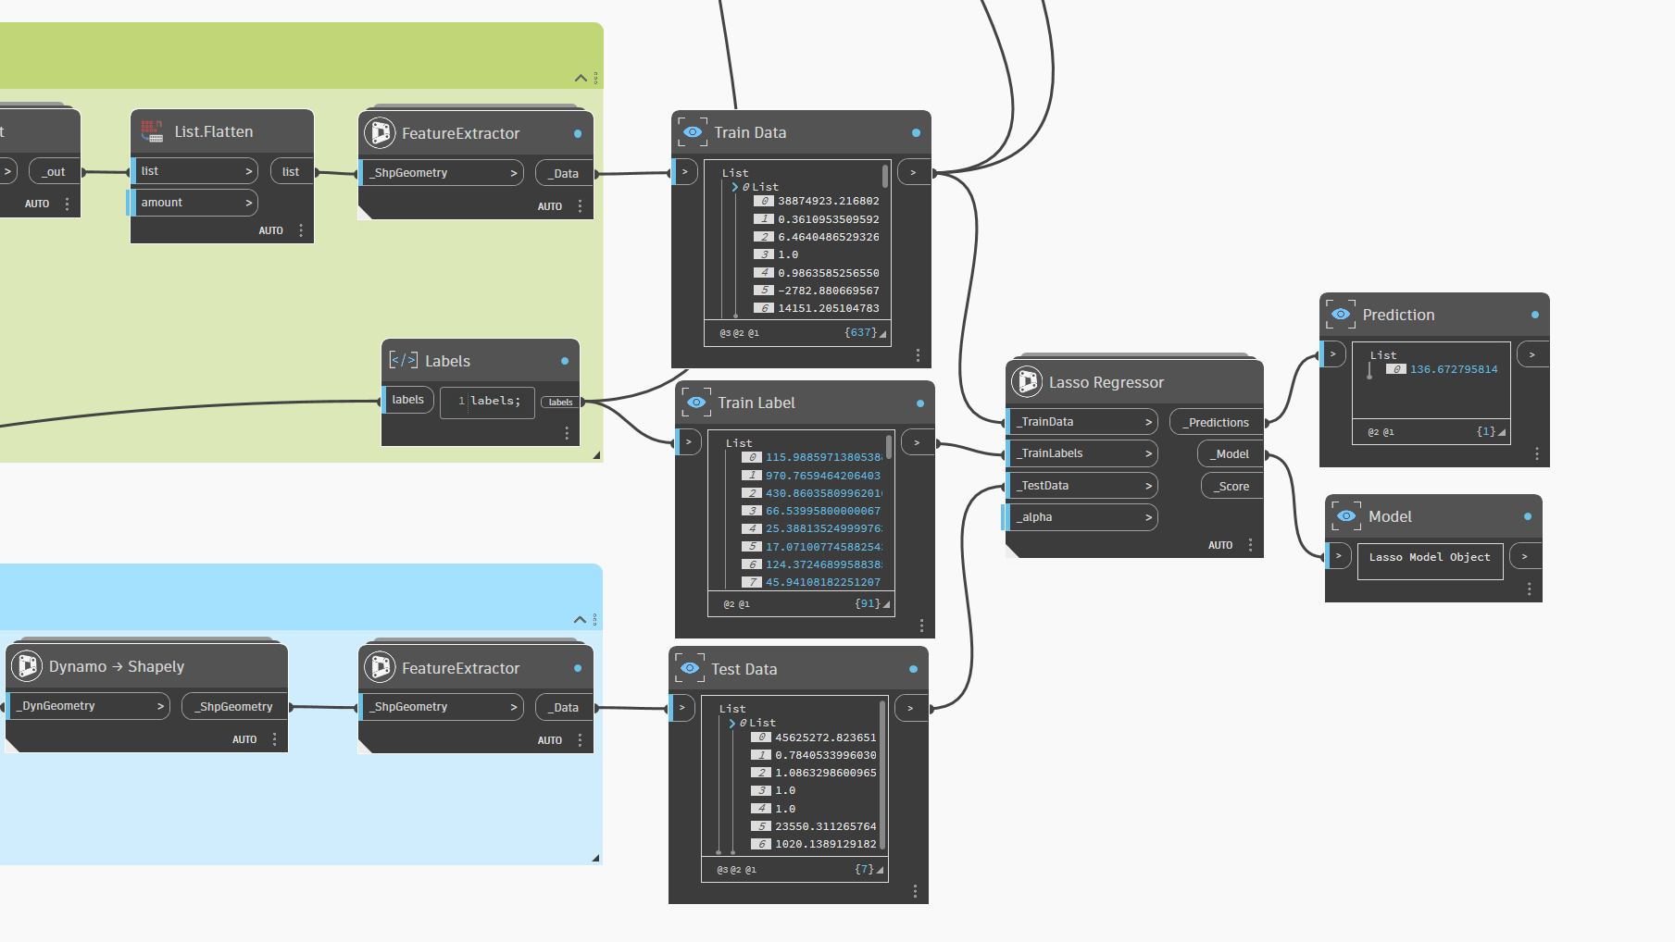
Task: Click green group options dots
Action: coord(595,79)
